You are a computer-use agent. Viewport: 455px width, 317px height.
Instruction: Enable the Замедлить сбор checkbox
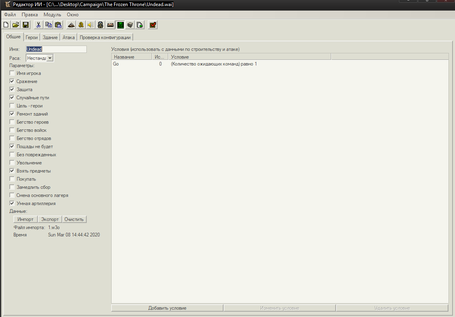12,187
